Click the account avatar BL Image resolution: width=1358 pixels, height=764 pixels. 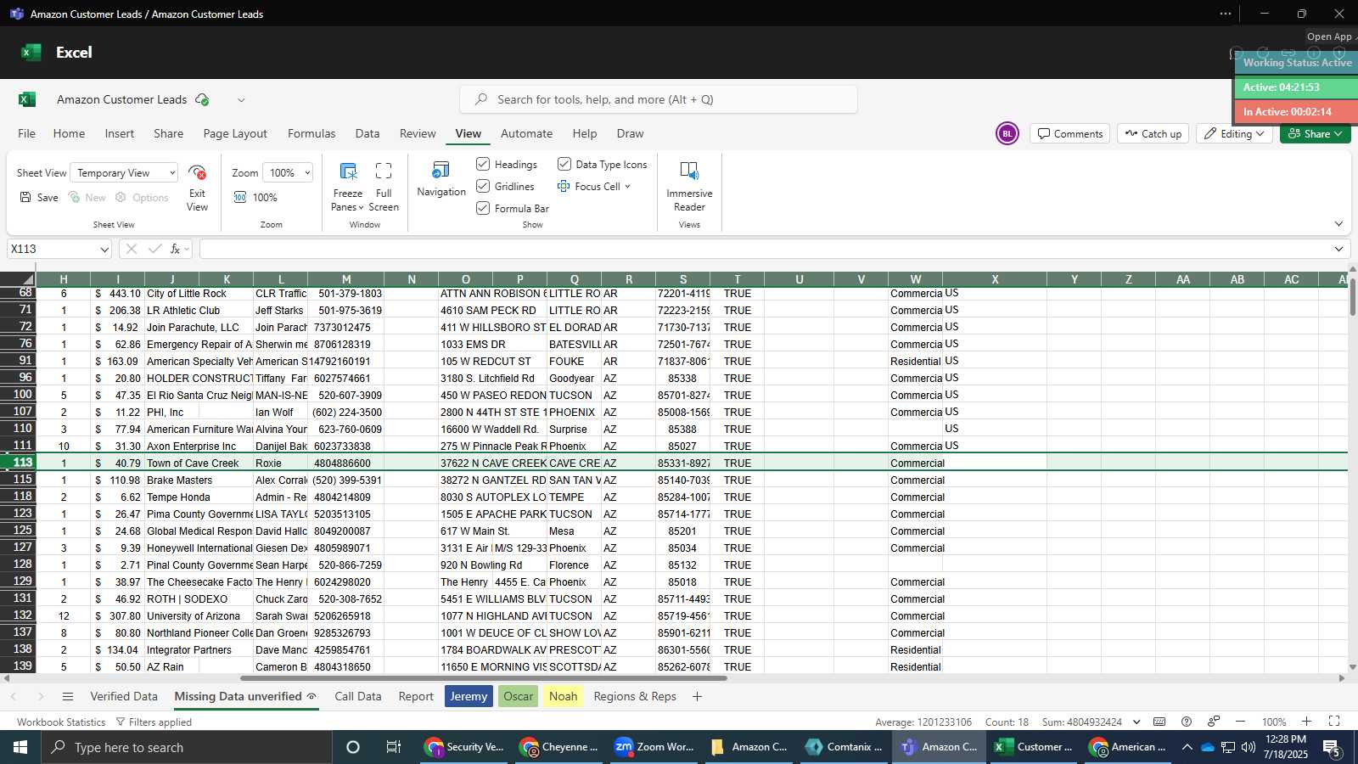click(x=1007, y=133)
